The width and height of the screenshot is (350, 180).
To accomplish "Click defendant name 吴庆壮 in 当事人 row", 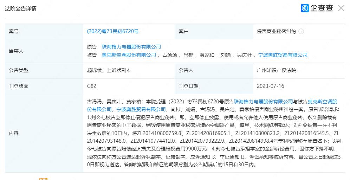I will pyautogui.click(x=245, y=55).
